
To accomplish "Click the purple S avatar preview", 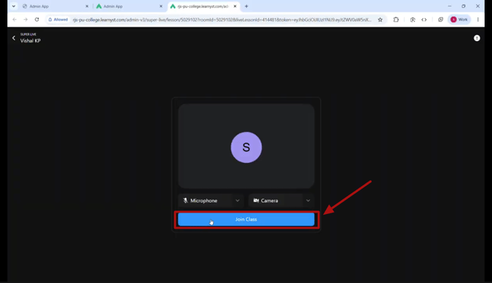I will 246,147.
